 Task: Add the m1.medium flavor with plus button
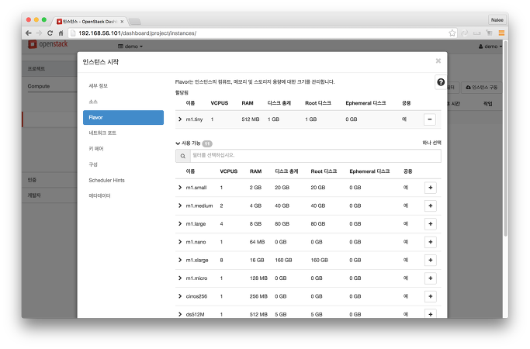pos(431,206)
